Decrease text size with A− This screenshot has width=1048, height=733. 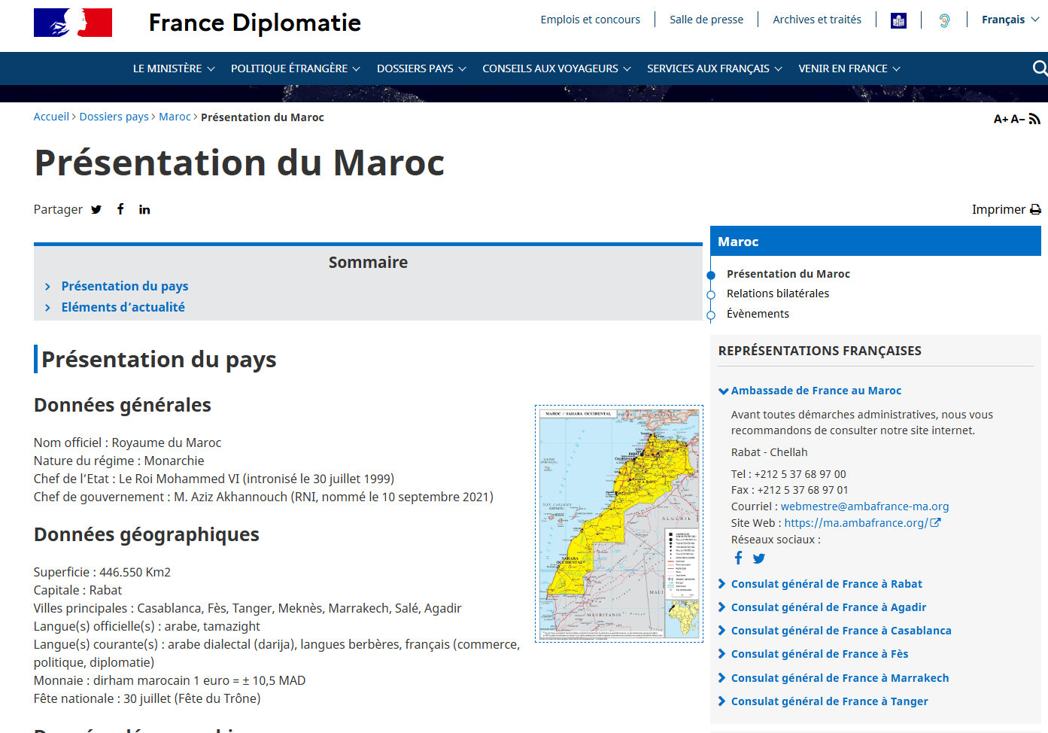(x=1017, y=119)
